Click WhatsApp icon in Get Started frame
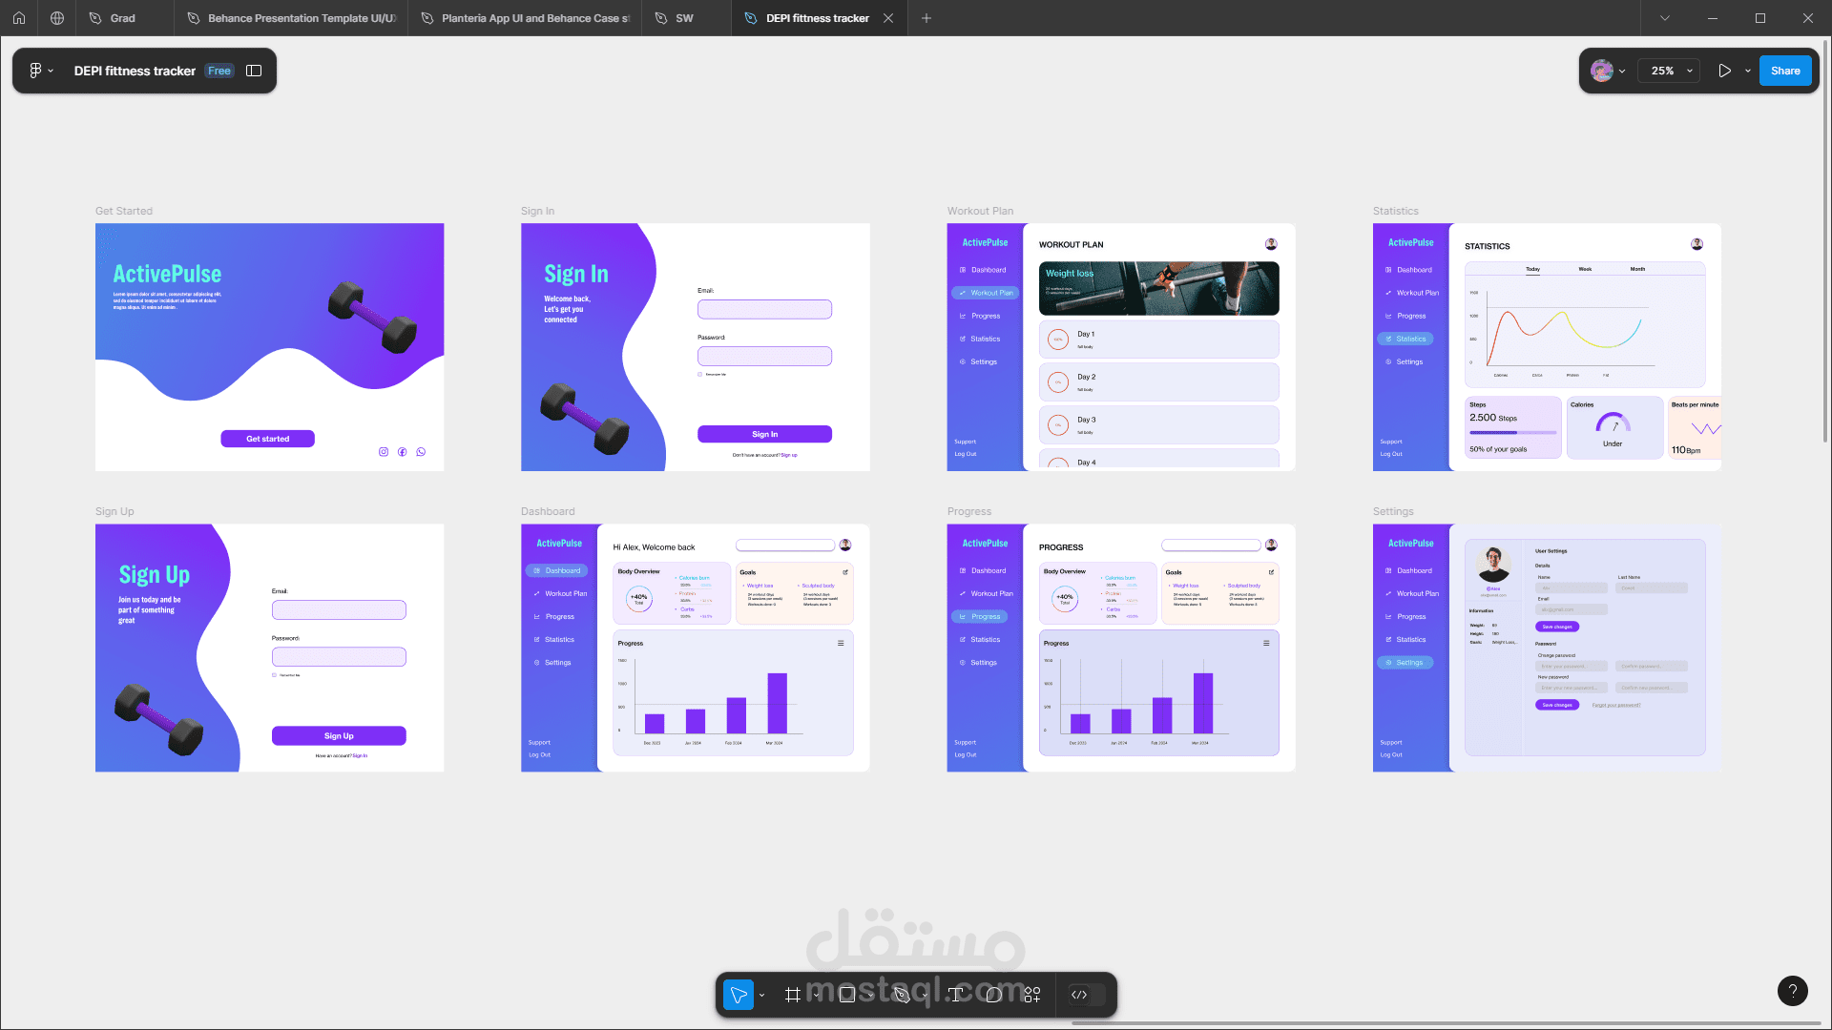 (x=421, y=452)
